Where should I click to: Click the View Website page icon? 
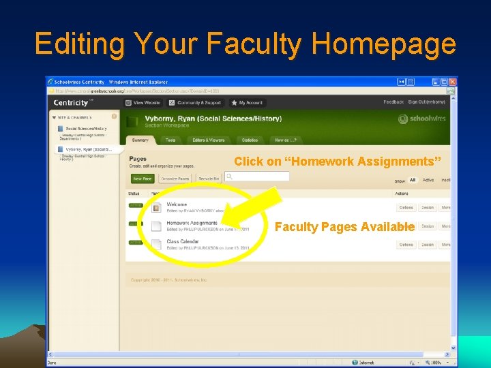coord(128,103)
